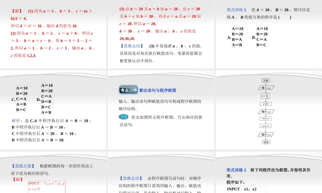This screenshot has width=322, height=193.
Task: Click the x = x/2 flowchart box
Action: [x=265, y=96]
